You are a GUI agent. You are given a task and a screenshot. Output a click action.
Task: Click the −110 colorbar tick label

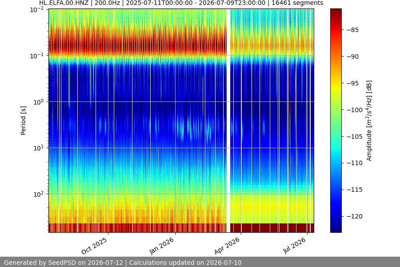pos(355,163)
